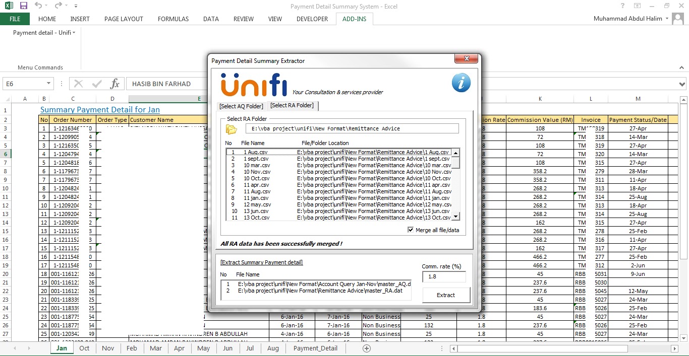Click the blue info icon in dialog

tap(461, 83)
